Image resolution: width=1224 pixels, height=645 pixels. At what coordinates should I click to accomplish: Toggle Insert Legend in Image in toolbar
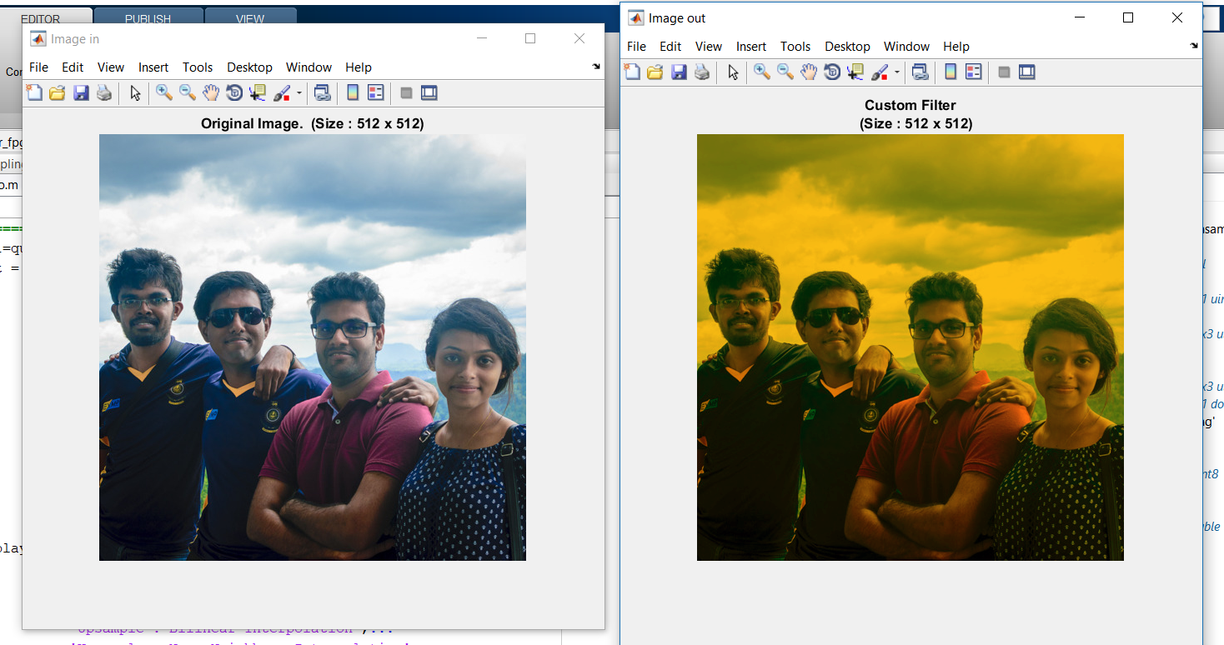[375, 93]
